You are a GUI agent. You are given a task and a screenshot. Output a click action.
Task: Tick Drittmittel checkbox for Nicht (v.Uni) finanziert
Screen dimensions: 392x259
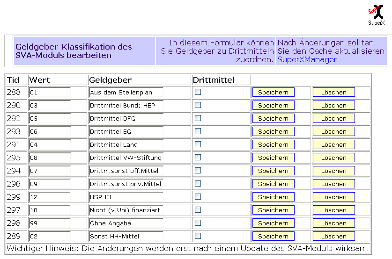tap(198, 210)
